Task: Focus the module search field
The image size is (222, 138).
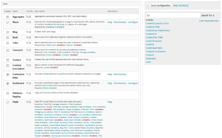Action: pyautogui.click(x=173, y=15)
